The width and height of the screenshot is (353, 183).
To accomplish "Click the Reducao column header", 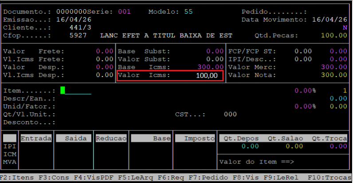I will coord(111,138).
